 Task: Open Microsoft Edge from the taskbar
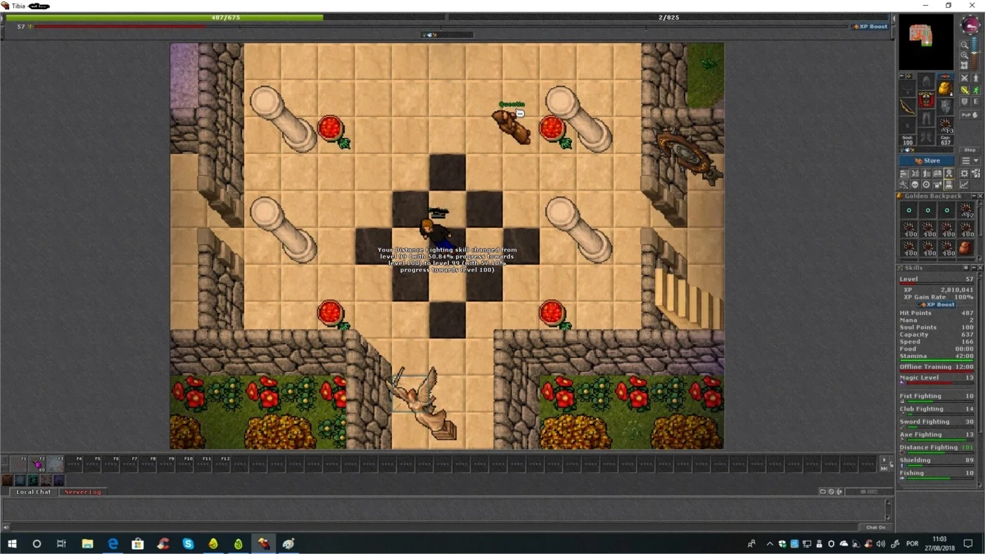[113, 543]
